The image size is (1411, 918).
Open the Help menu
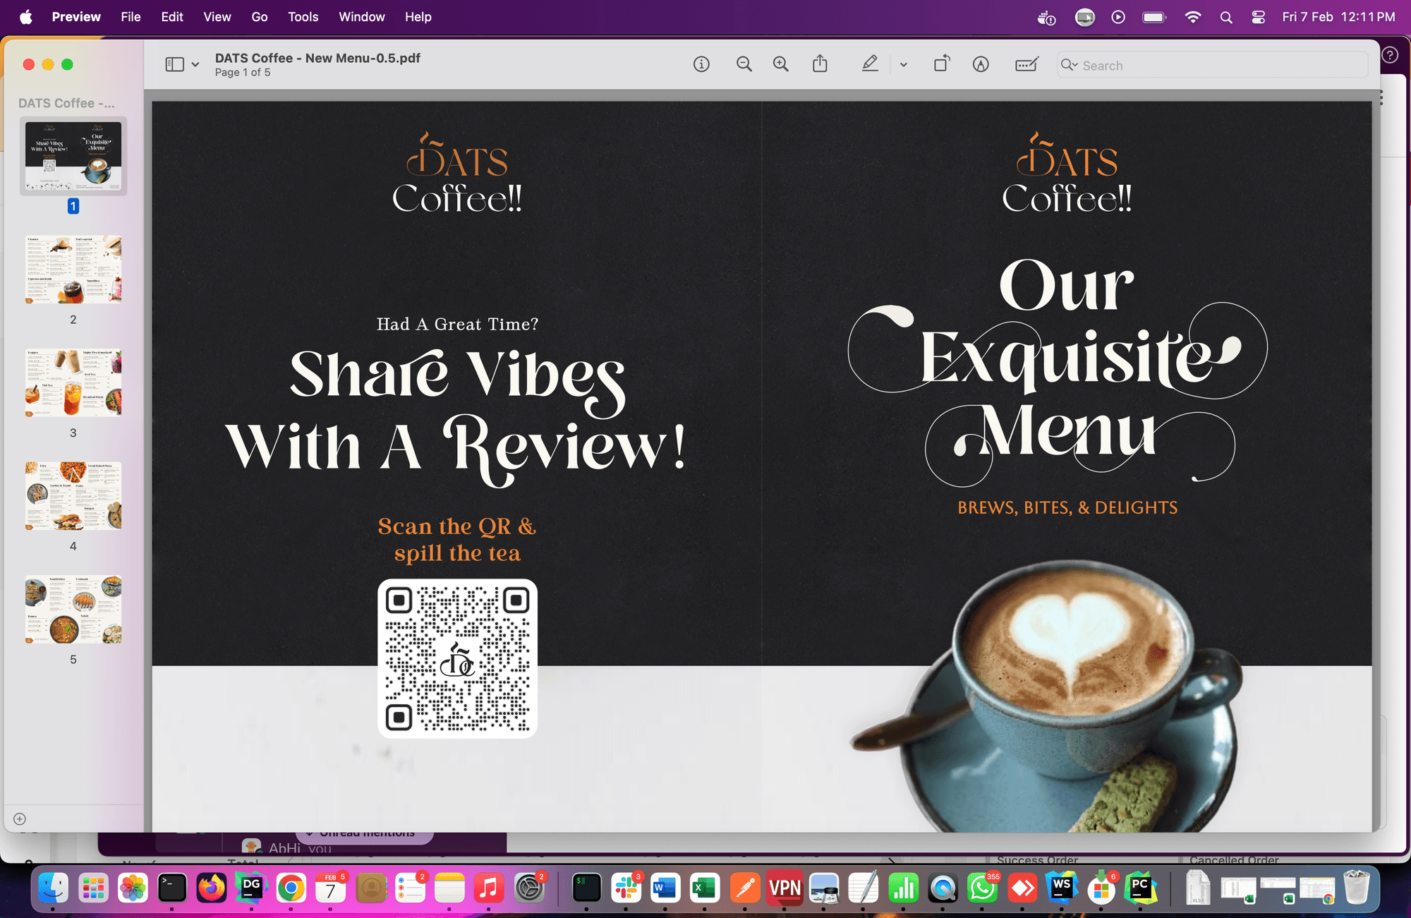(x=418, y=17)
